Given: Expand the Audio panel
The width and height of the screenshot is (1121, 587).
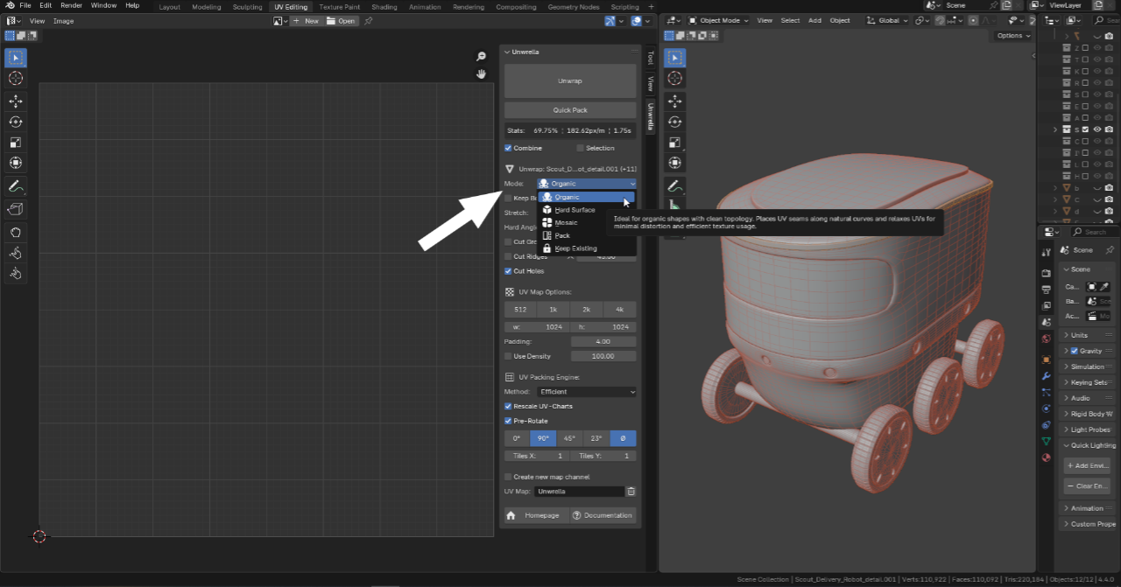Looking at the screenshot, I should coord(1087,398).
